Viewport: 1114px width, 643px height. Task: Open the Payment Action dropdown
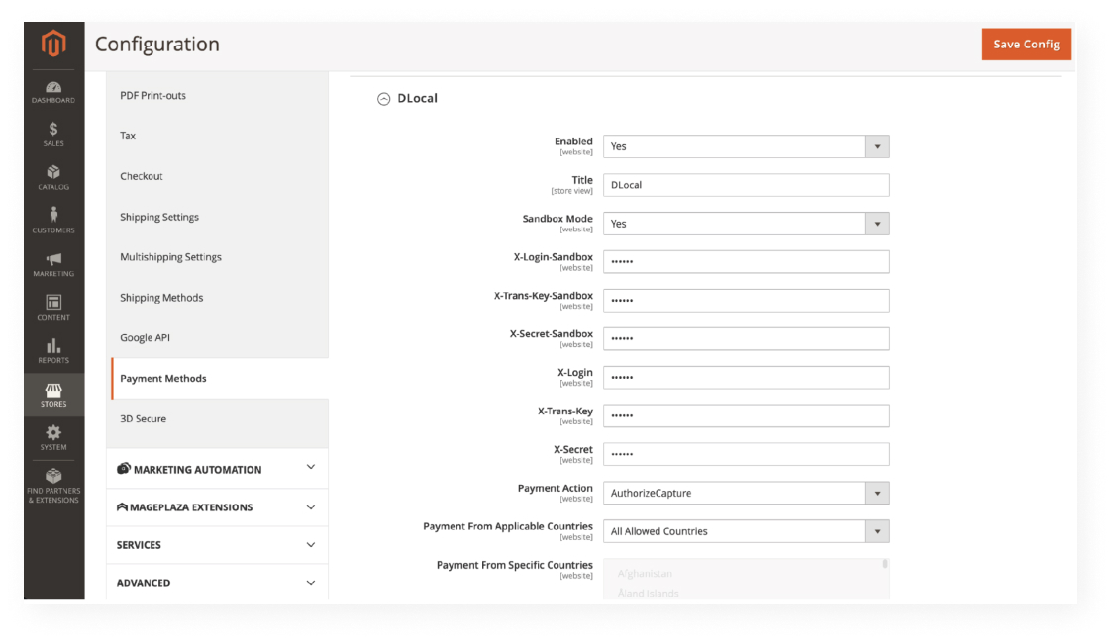tap(746, 493)
